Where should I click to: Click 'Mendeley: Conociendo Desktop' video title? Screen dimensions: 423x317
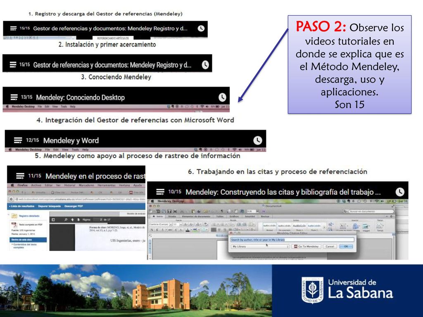click(x=81, y=97)
